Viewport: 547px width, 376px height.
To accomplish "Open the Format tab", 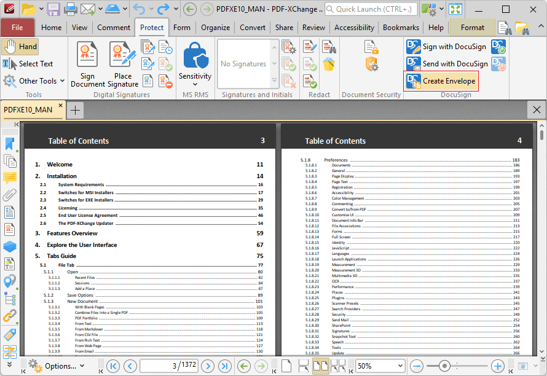I will 473,28.
